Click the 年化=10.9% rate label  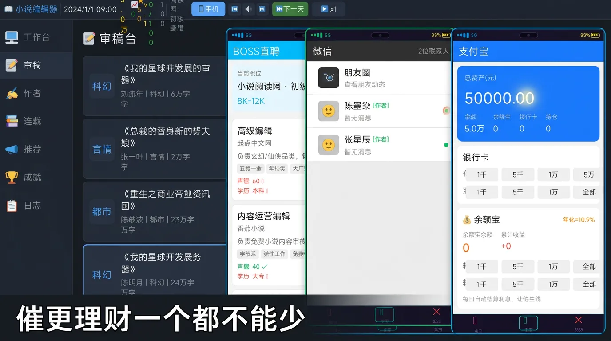click(579, 220)
